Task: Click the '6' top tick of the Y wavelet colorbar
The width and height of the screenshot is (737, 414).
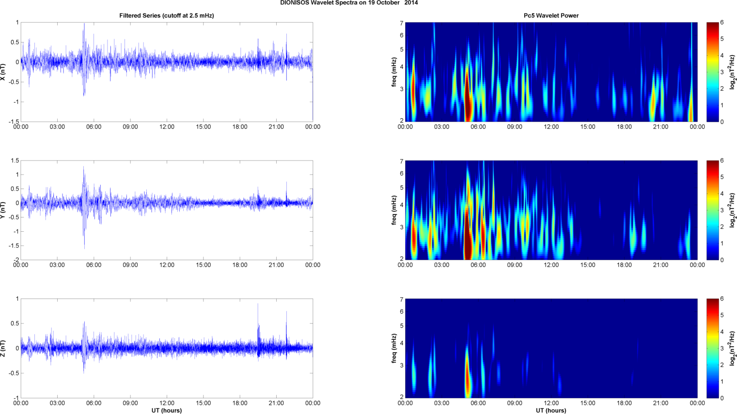Action: [722, 161]
